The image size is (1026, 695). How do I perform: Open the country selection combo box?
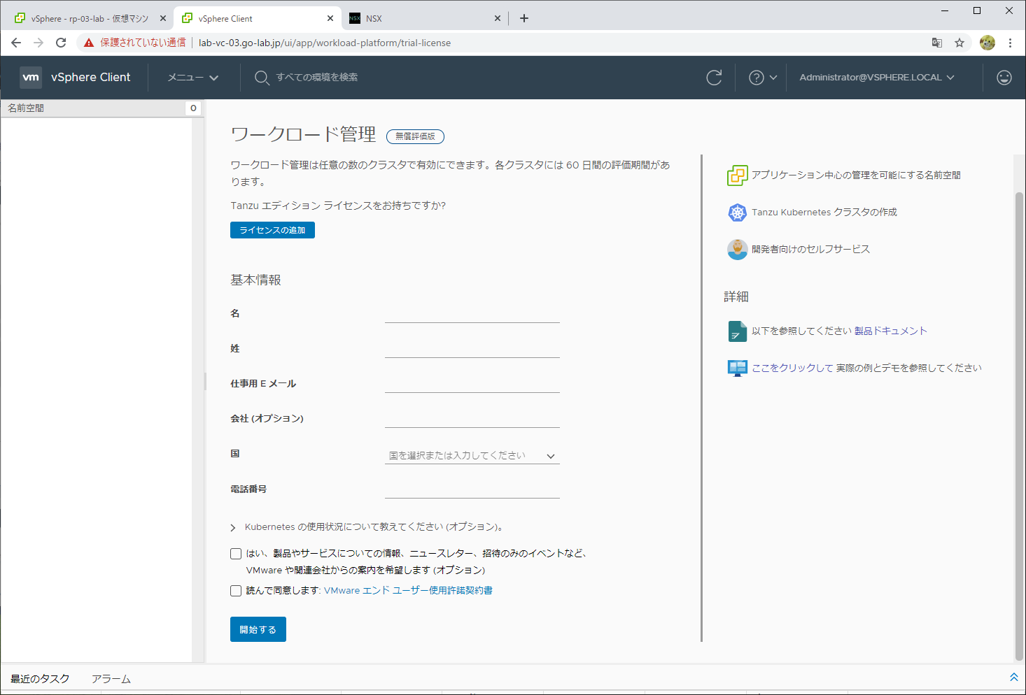point(472,456)
